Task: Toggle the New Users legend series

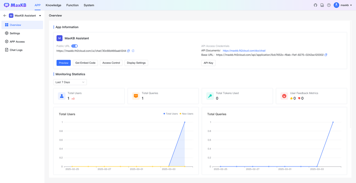Action: coord(186,114)
